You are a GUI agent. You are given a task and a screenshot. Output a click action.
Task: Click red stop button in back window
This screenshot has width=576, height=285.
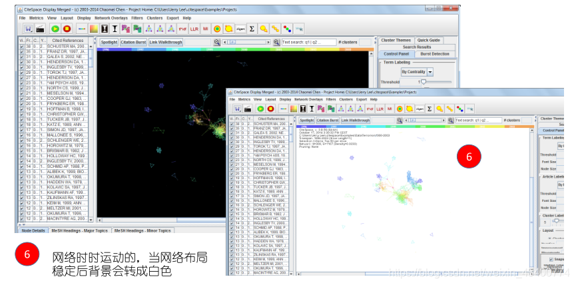[x=67, y=28]
